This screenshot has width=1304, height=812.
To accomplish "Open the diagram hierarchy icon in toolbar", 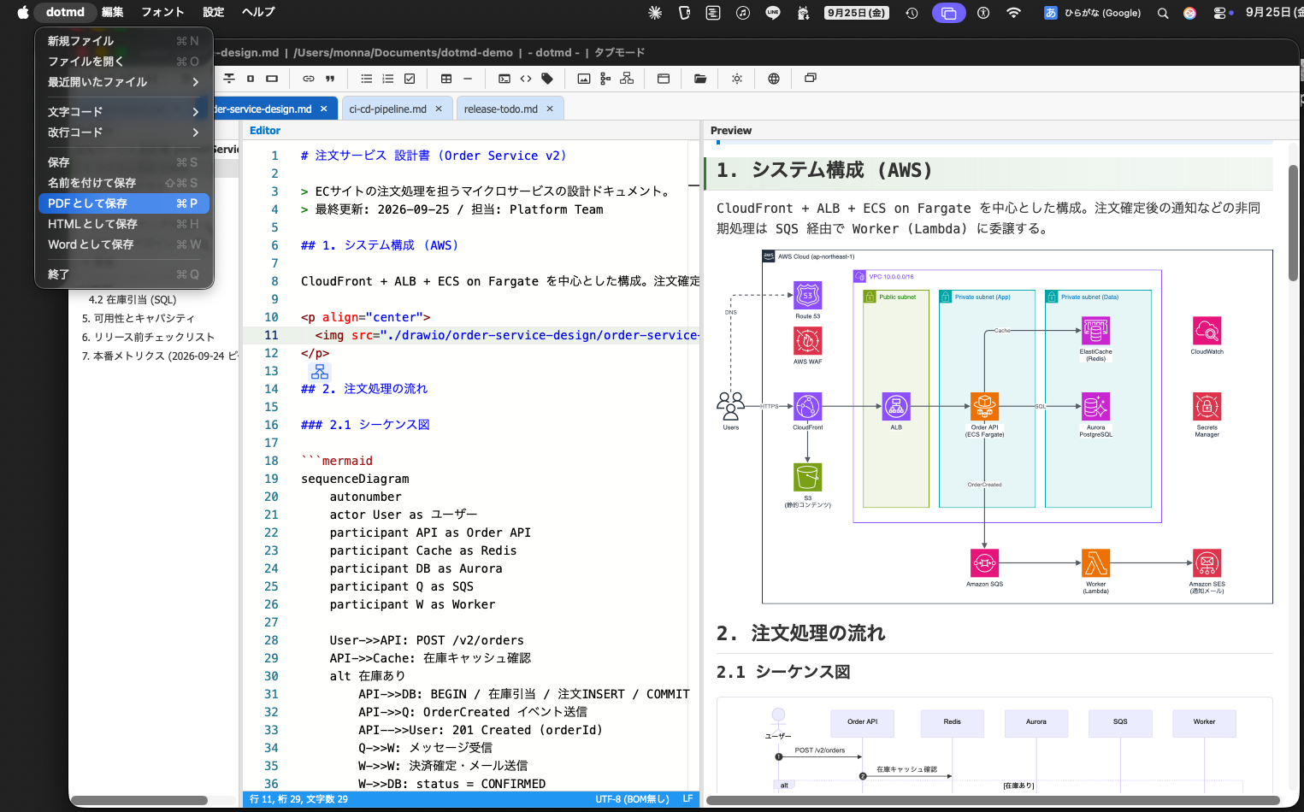I will click(627, 79).
